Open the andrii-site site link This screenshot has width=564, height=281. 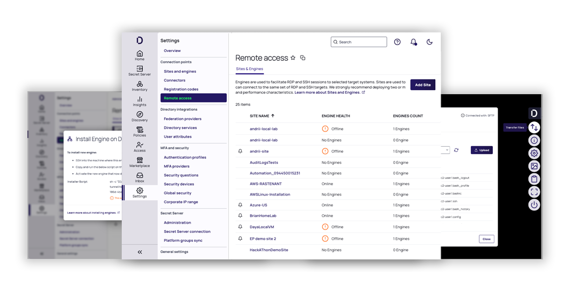259,151
